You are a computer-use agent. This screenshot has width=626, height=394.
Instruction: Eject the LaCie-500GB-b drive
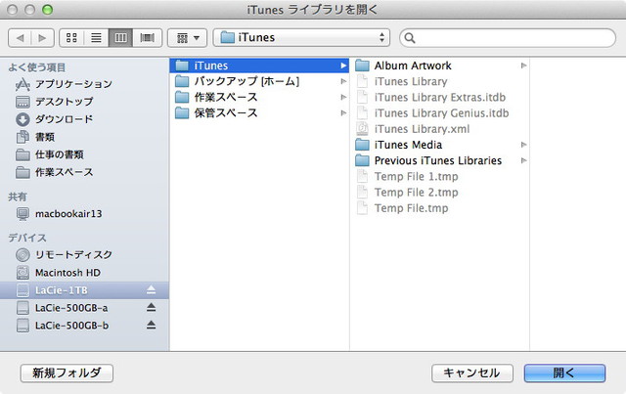(151, 325)
